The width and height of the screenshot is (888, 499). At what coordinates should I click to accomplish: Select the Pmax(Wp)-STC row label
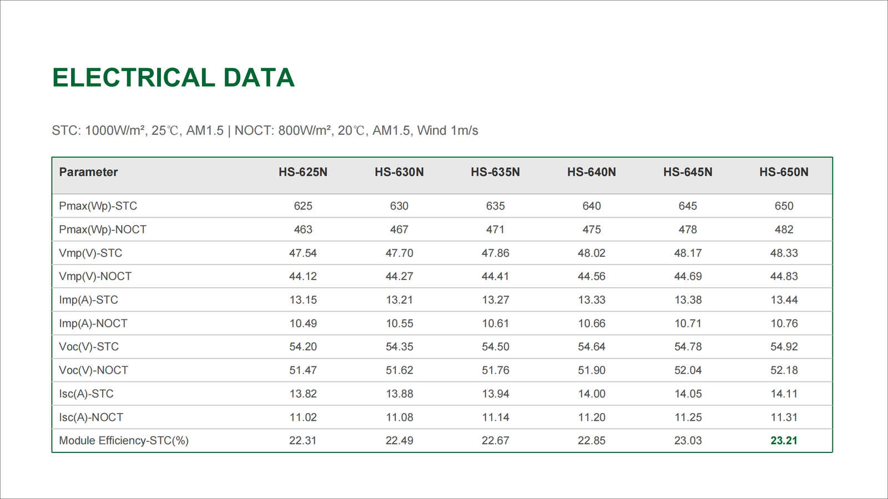pyautogui.click(x=98, y=206)
